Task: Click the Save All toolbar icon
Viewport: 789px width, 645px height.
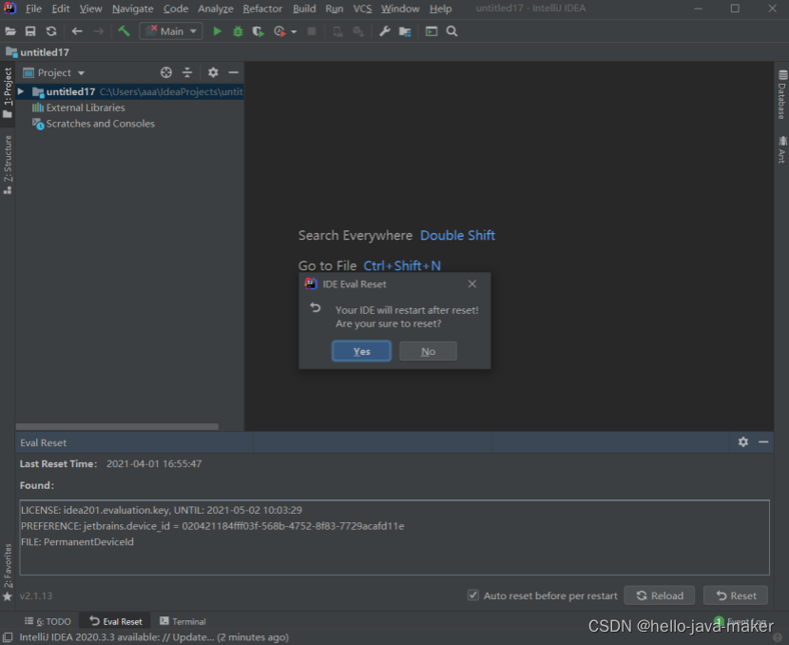Action: click(x=30, y=31)
